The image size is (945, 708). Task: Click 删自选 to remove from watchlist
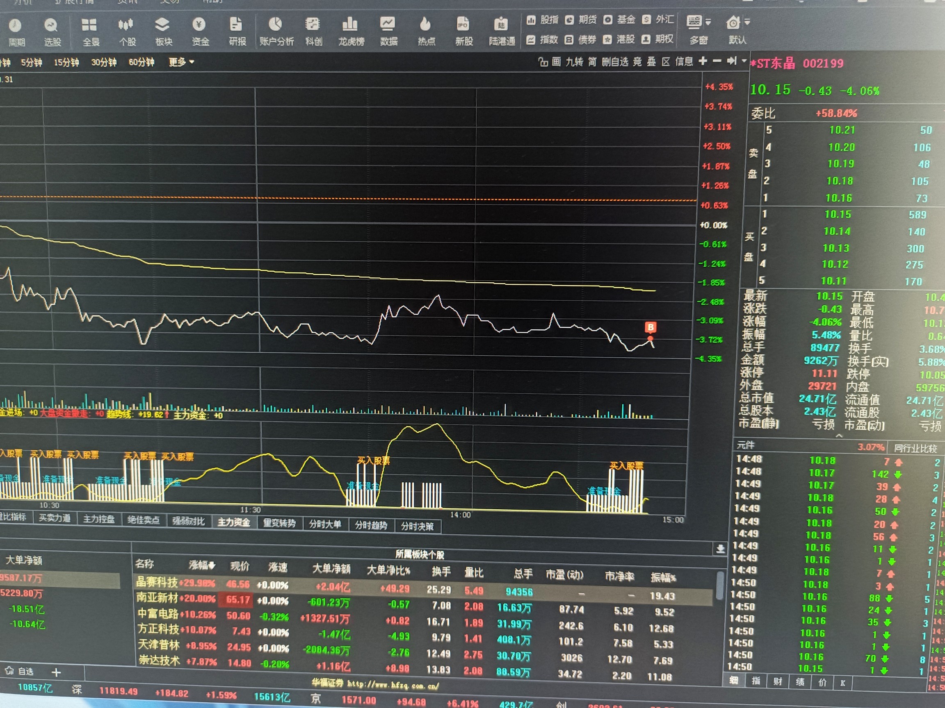615,62
